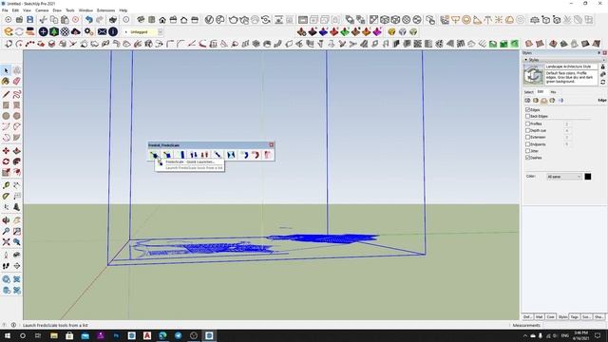Open the notification center icon
608x342 pixels.
tap(598, 335)
